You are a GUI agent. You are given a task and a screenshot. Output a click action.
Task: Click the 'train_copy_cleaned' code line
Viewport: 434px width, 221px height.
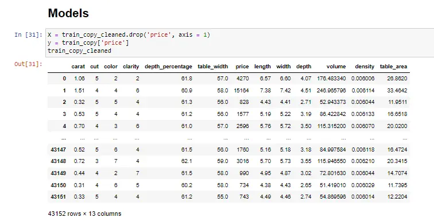coord(79,51)
